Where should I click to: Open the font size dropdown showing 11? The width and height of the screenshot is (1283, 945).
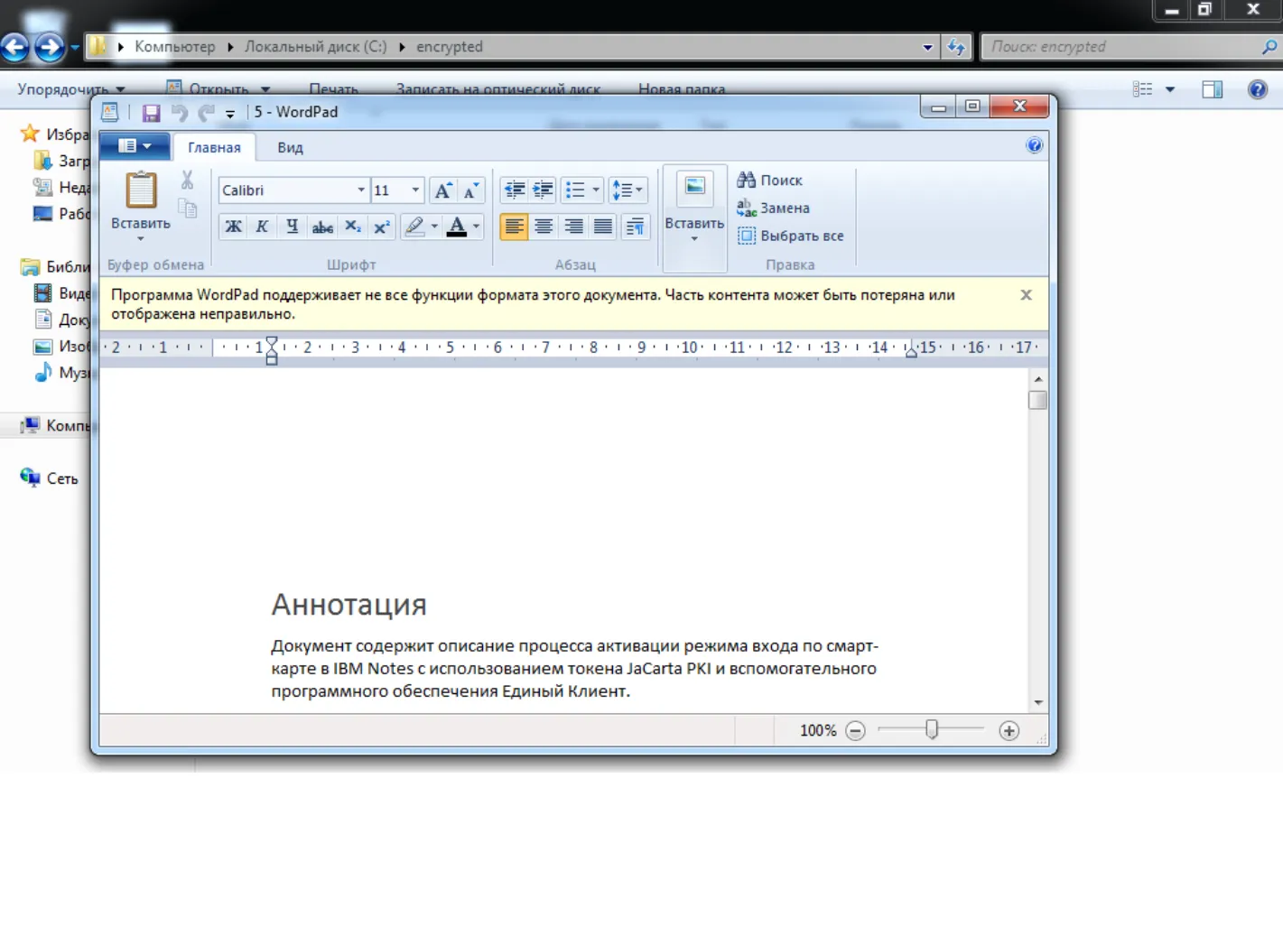click(415, 190)
